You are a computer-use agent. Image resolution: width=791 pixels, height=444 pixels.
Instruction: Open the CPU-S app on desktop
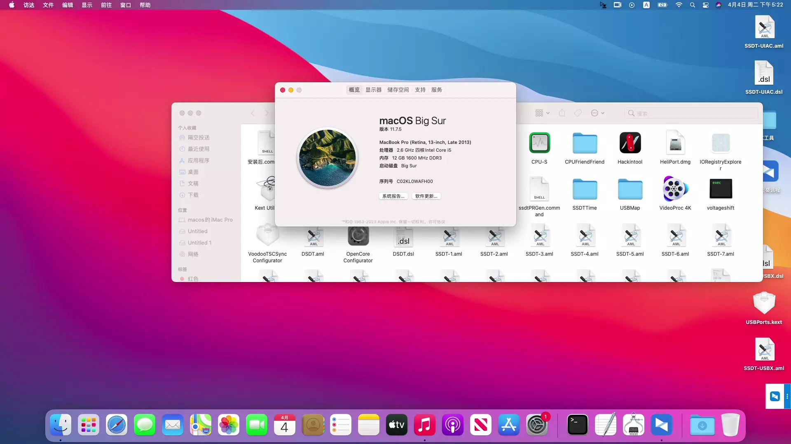pyautogui.click(x=539, y=143)
